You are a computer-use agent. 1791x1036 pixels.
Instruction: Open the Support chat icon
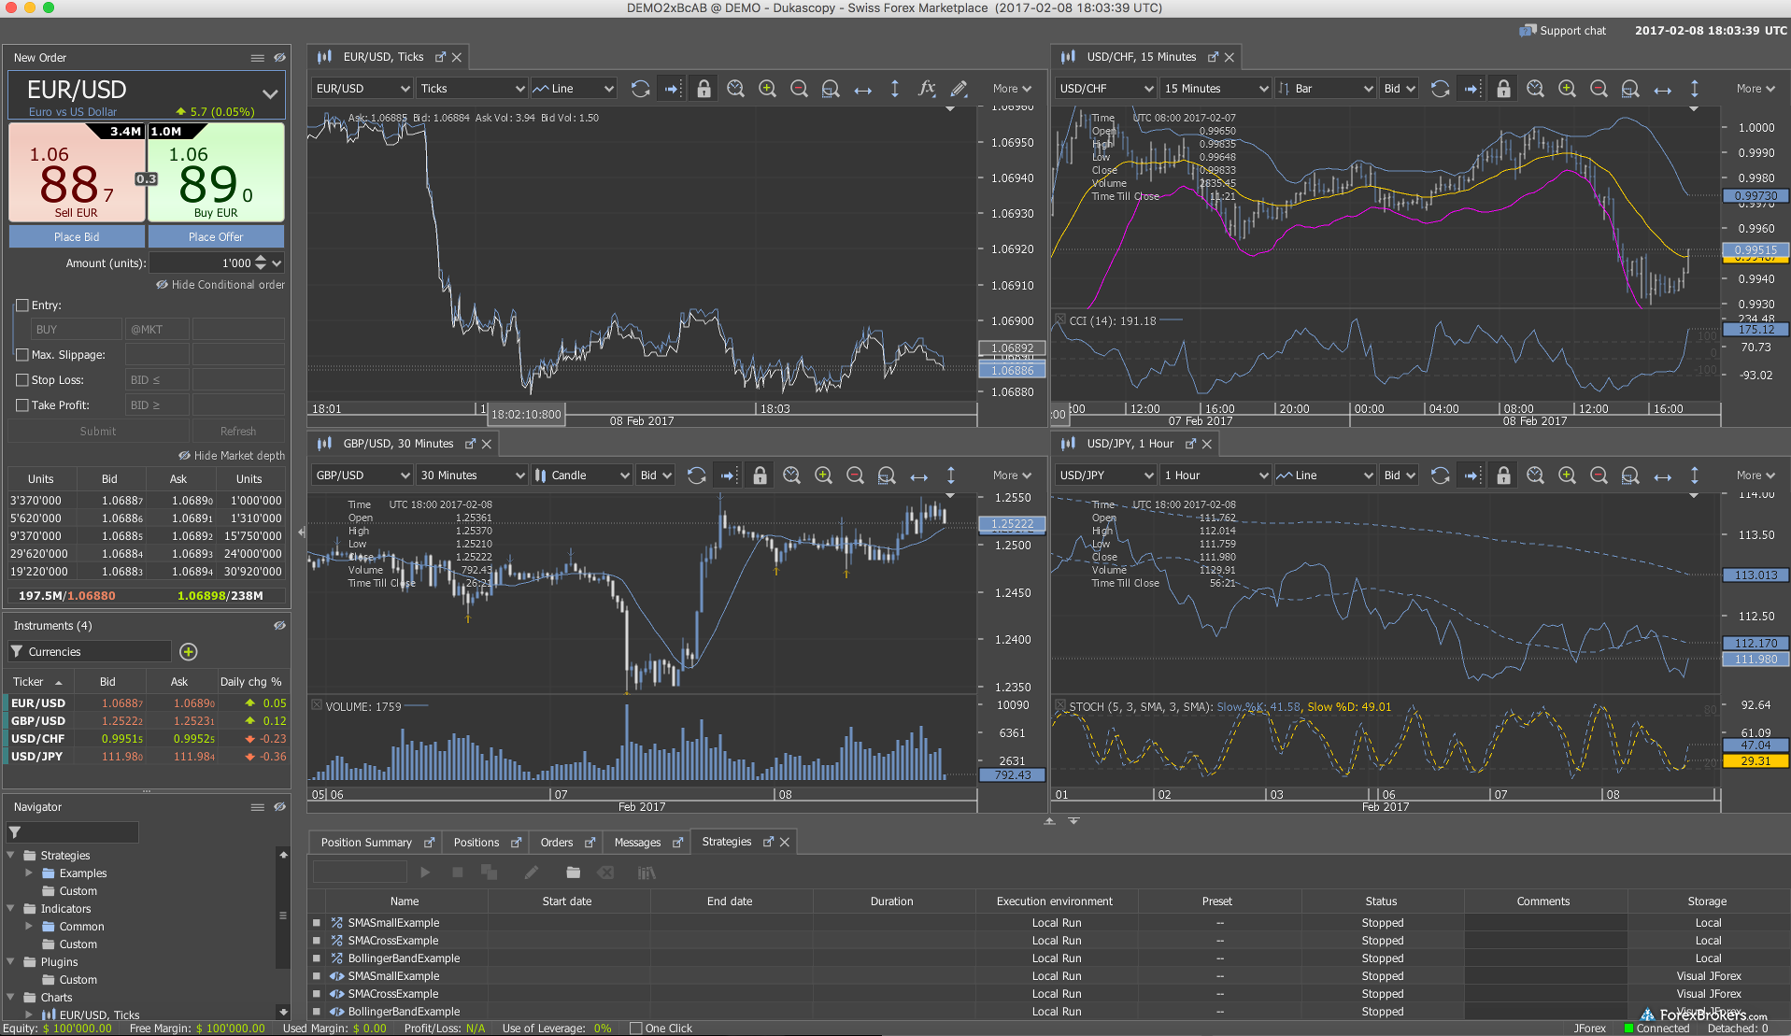(1528, 31)
